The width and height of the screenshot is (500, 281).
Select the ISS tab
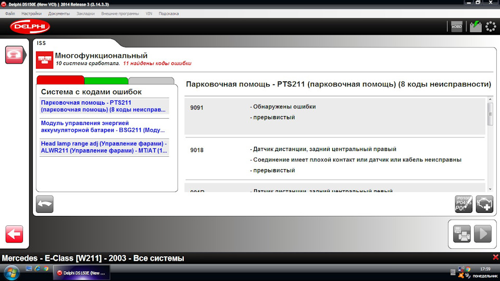pos(42,43)
